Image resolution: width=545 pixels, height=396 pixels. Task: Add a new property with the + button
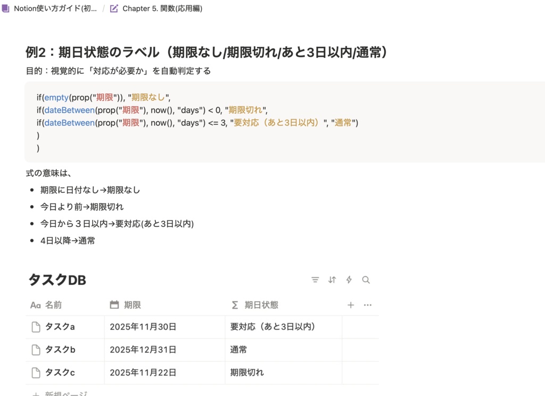[350, 305]
